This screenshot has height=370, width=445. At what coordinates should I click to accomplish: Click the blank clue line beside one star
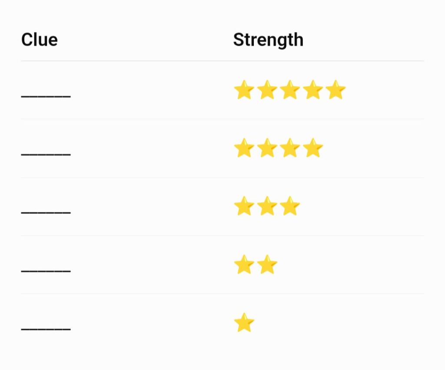pyautogui.click(x=46, y=329)
